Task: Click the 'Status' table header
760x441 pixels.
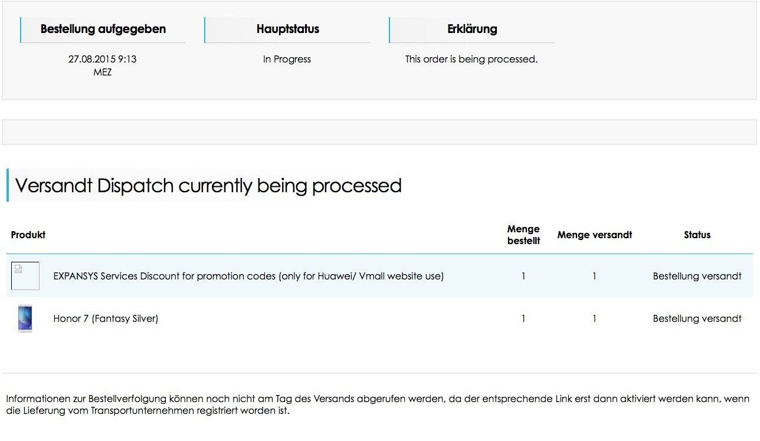Action: (697, 235)
